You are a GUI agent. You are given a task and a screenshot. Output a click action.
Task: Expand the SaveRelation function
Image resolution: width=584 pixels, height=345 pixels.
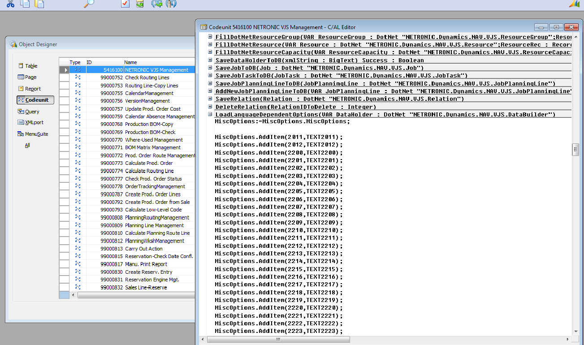coord(211,99)
